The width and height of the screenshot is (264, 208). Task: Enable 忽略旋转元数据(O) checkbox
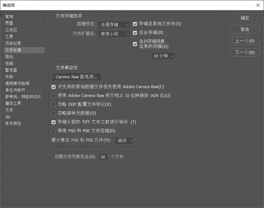(54, 113)
